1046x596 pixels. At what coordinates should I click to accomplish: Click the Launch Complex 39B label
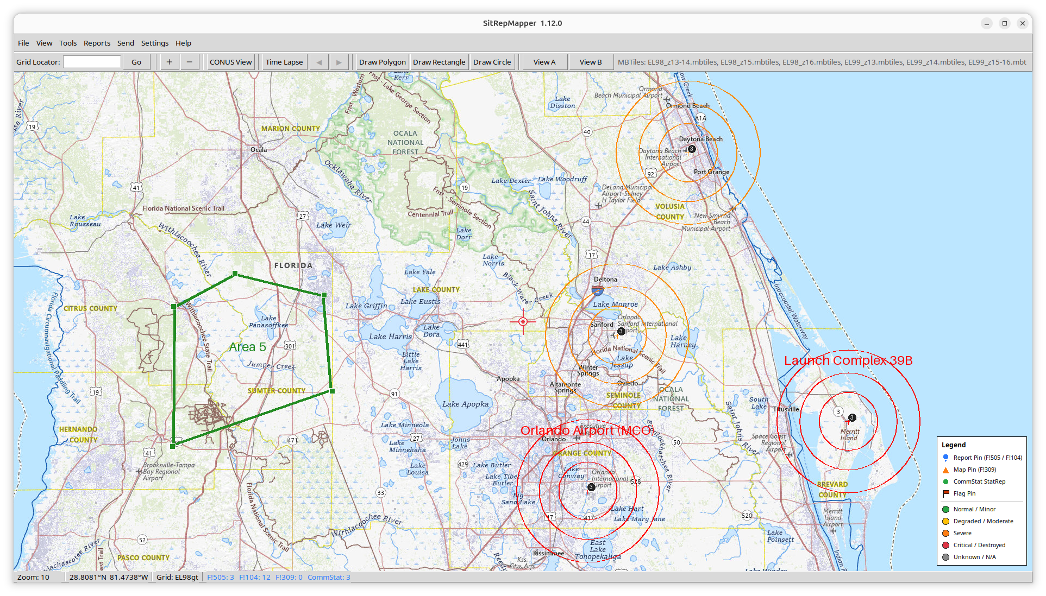(x=848, y=360)
